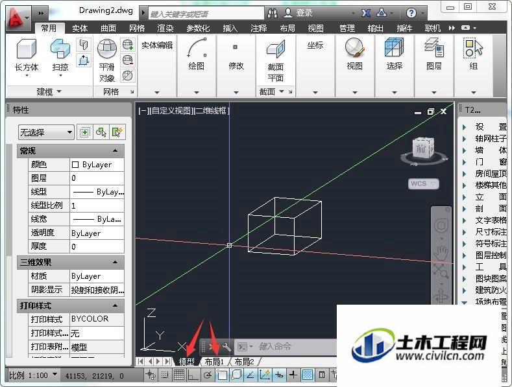The image size is (512, 387).
Task: Click the mesh Smooth Less icon with minus
Action: 128,60
